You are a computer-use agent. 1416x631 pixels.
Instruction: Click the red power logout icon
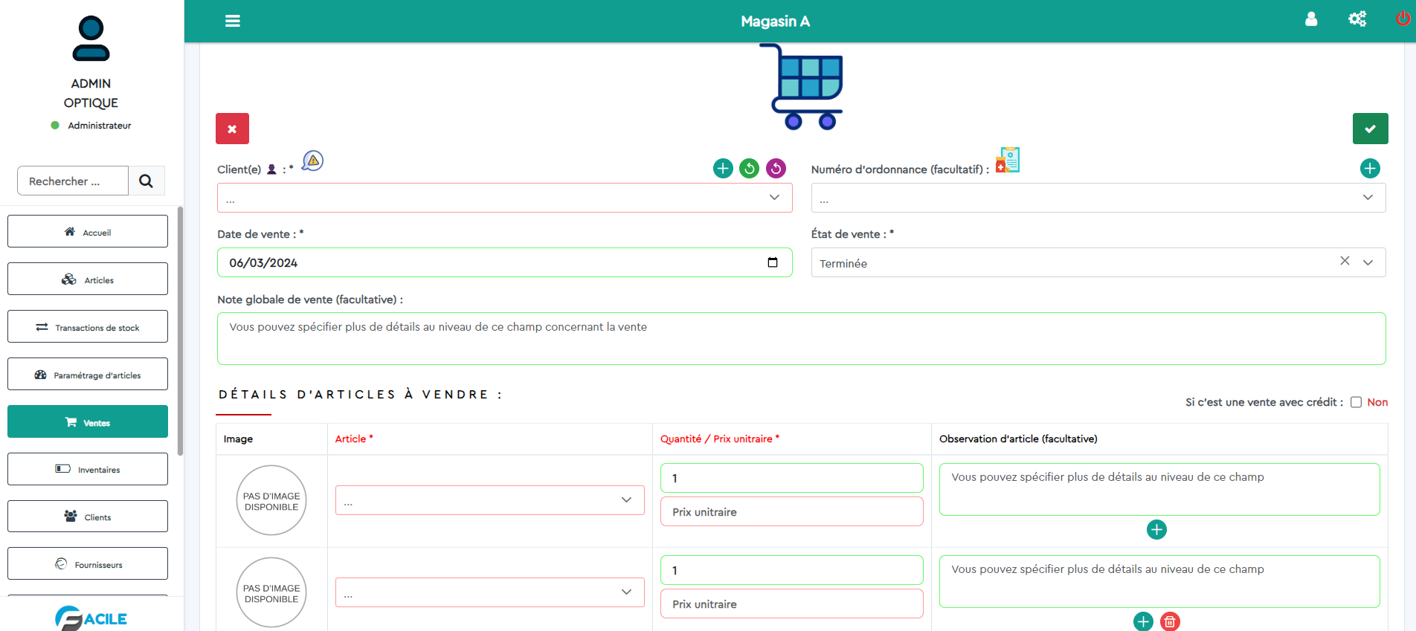pyautogui.click(x=1403, y=19)
